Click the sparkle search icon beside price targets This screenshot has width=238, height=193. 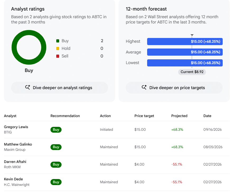coord(144,87)
